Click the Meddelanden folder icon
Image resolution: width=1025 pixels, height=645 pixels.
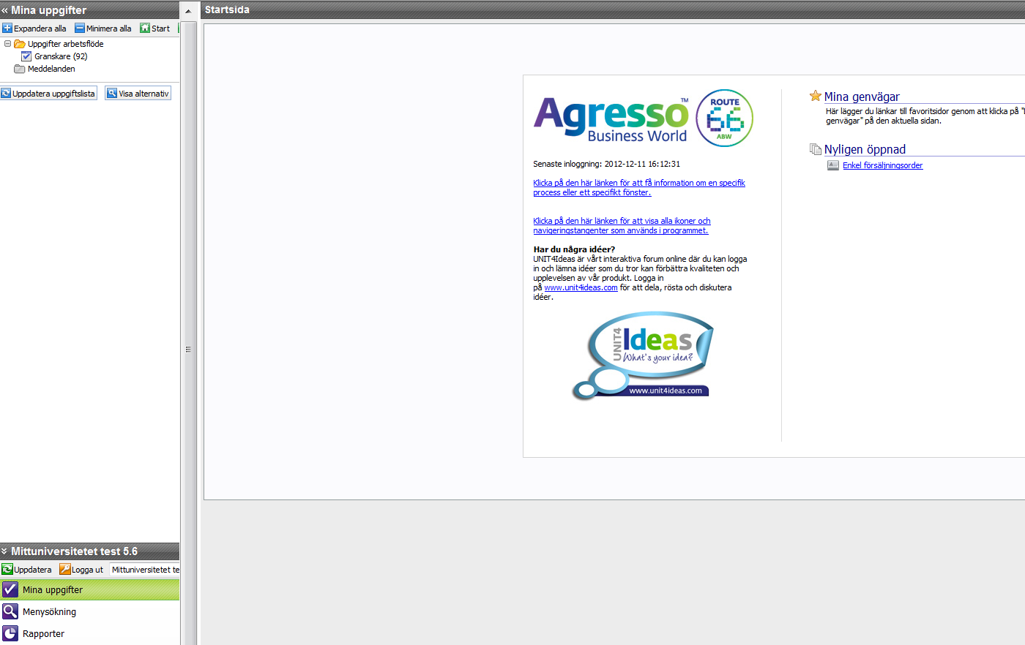[x=20, y=69]
